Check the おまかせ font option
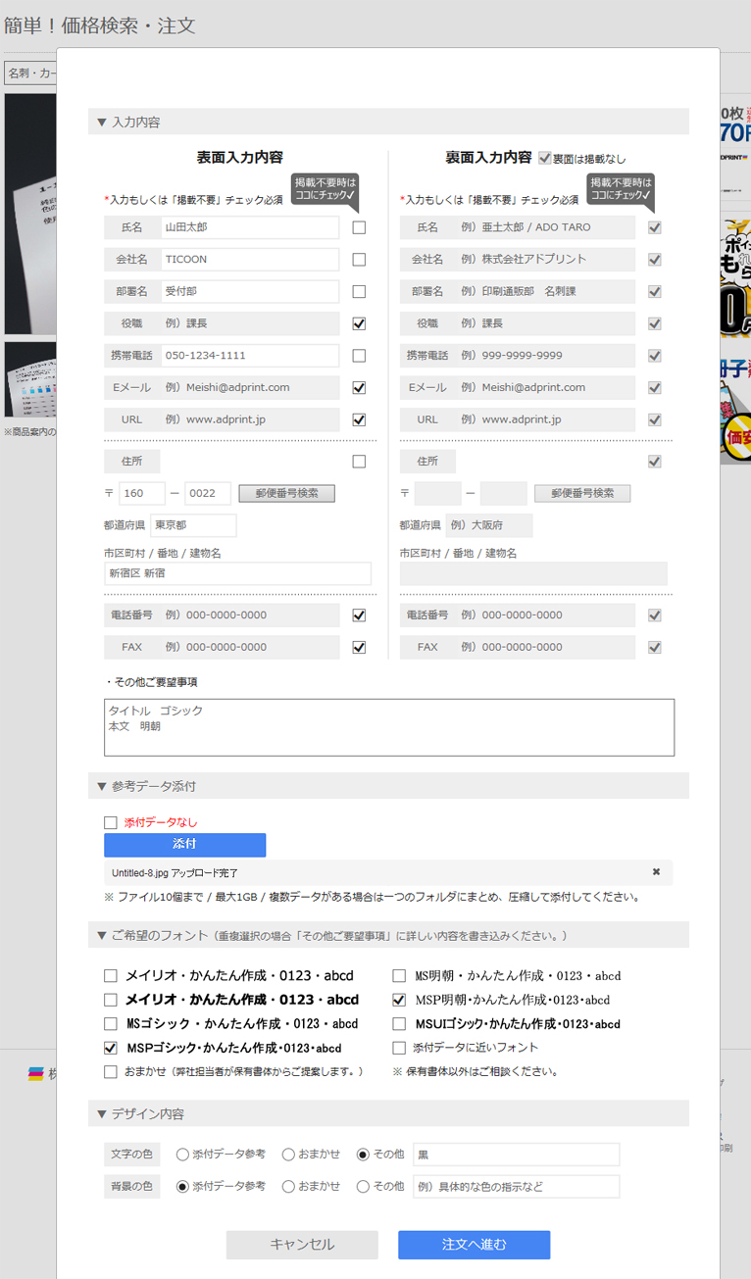The image size is (751, 1279). click(x=111, y=1072)
